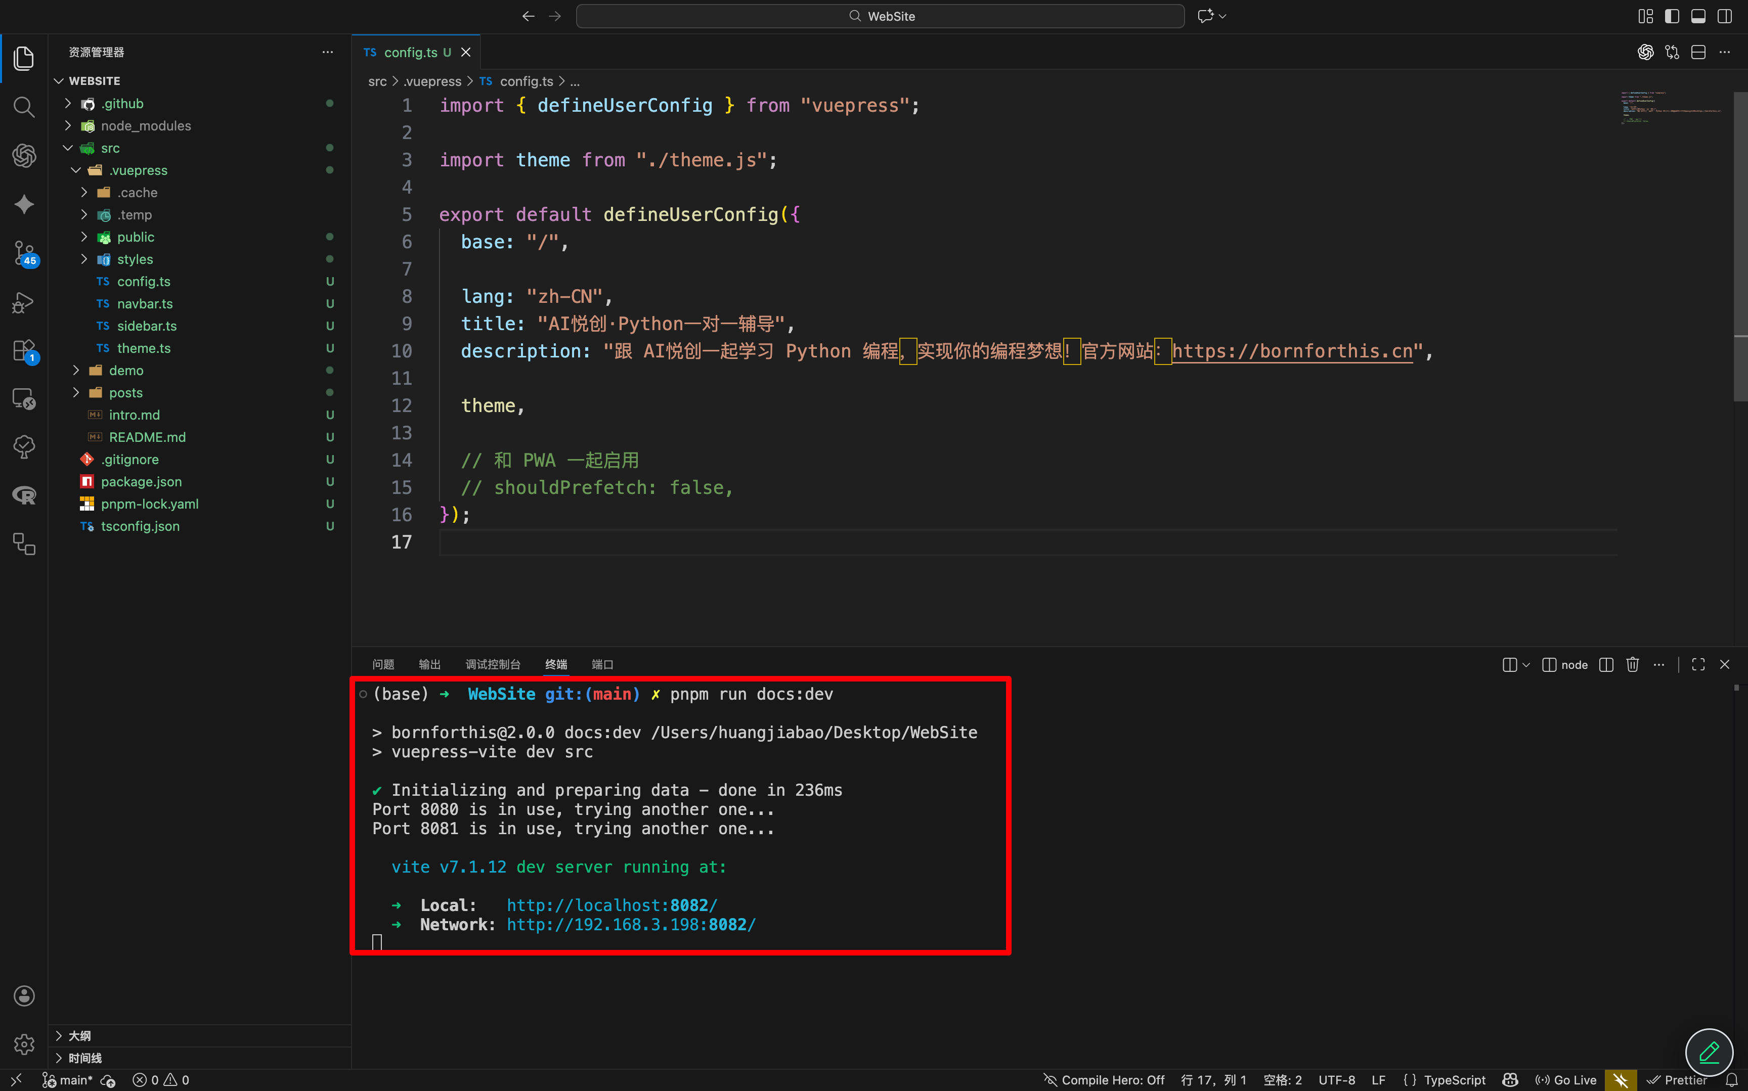Image resolution: width=1748 pixels, height=1091 pixels.
Task: Switch to the 输出 output tab
Action: 429,664
